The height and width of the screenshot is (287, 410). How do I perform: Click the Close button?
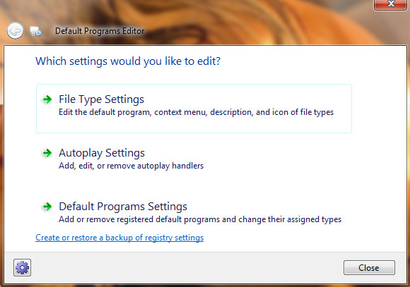click(x=369, y=268)
